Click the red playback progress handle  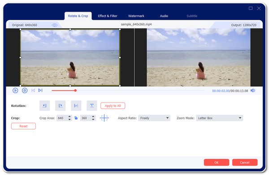coord(75,90)
